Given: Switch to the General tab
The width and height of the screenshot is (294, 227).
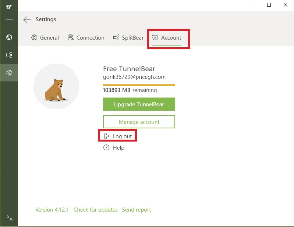Looking at the screenshot, I should pyautogui.click(x=45, y=38).
